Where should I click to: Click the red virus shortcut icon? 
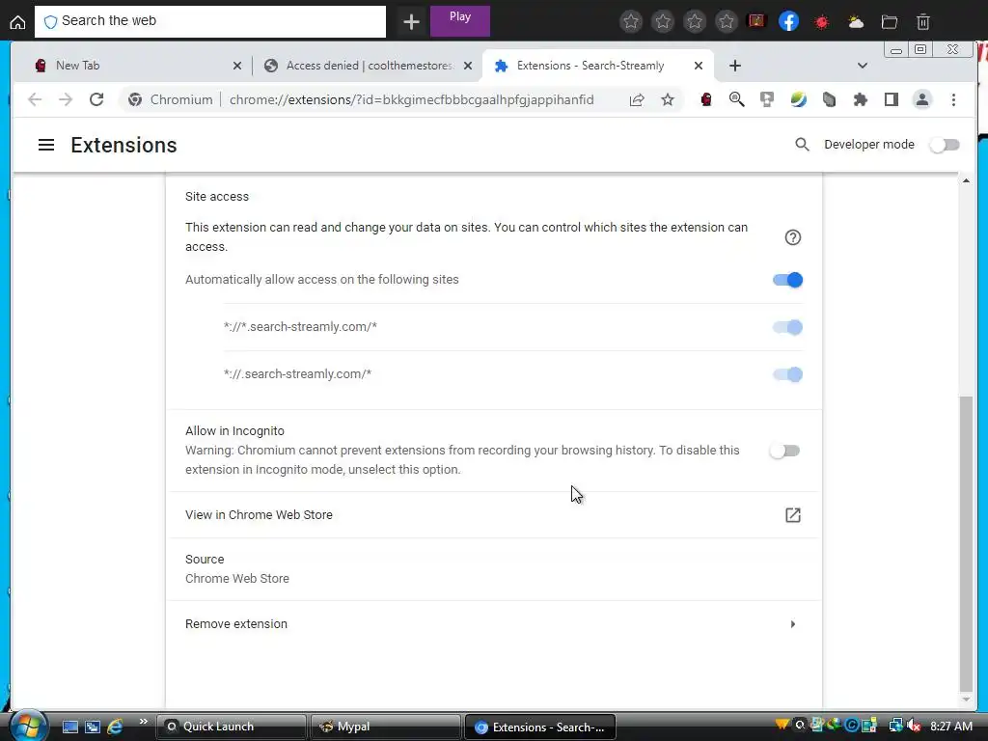pyautogui.click(x=821, y=22)
